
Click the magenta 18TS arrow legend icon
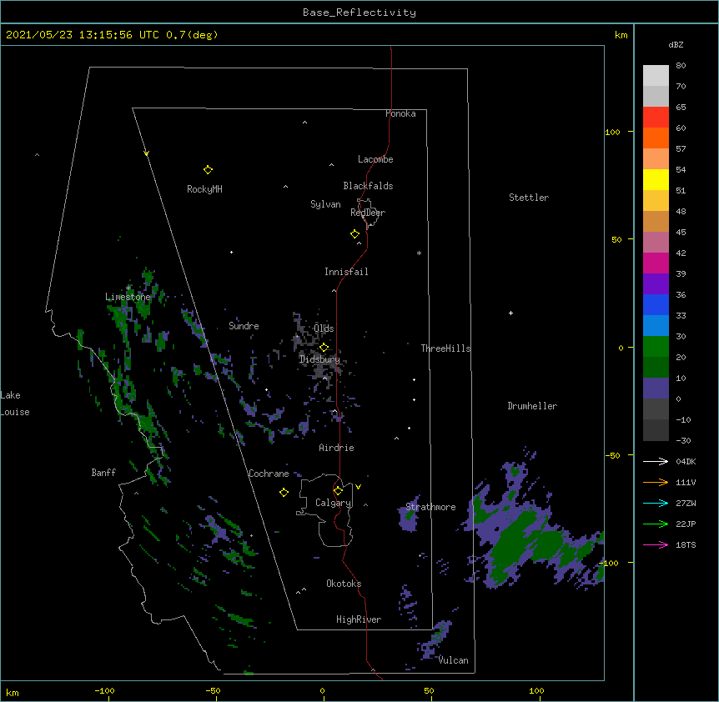(656, 544)
